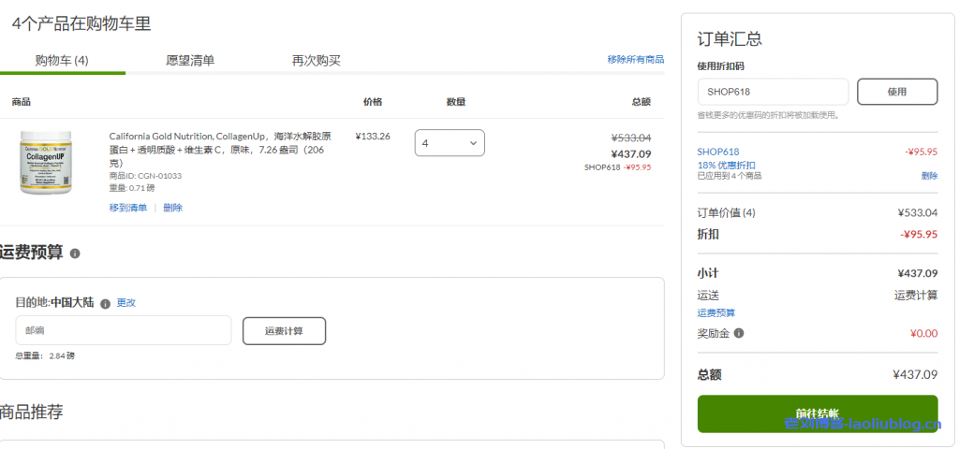This screenshot has height=449, width=959.
Task: Switch to the 愿望清单 tab
Action: click(x=190, y=61)
